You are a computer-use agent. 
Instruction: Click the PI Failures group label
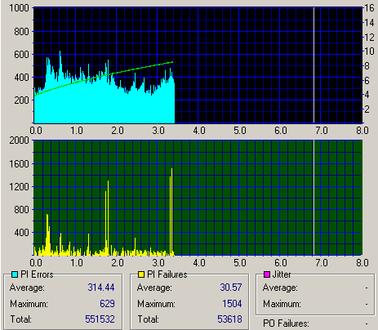[167, 274]
